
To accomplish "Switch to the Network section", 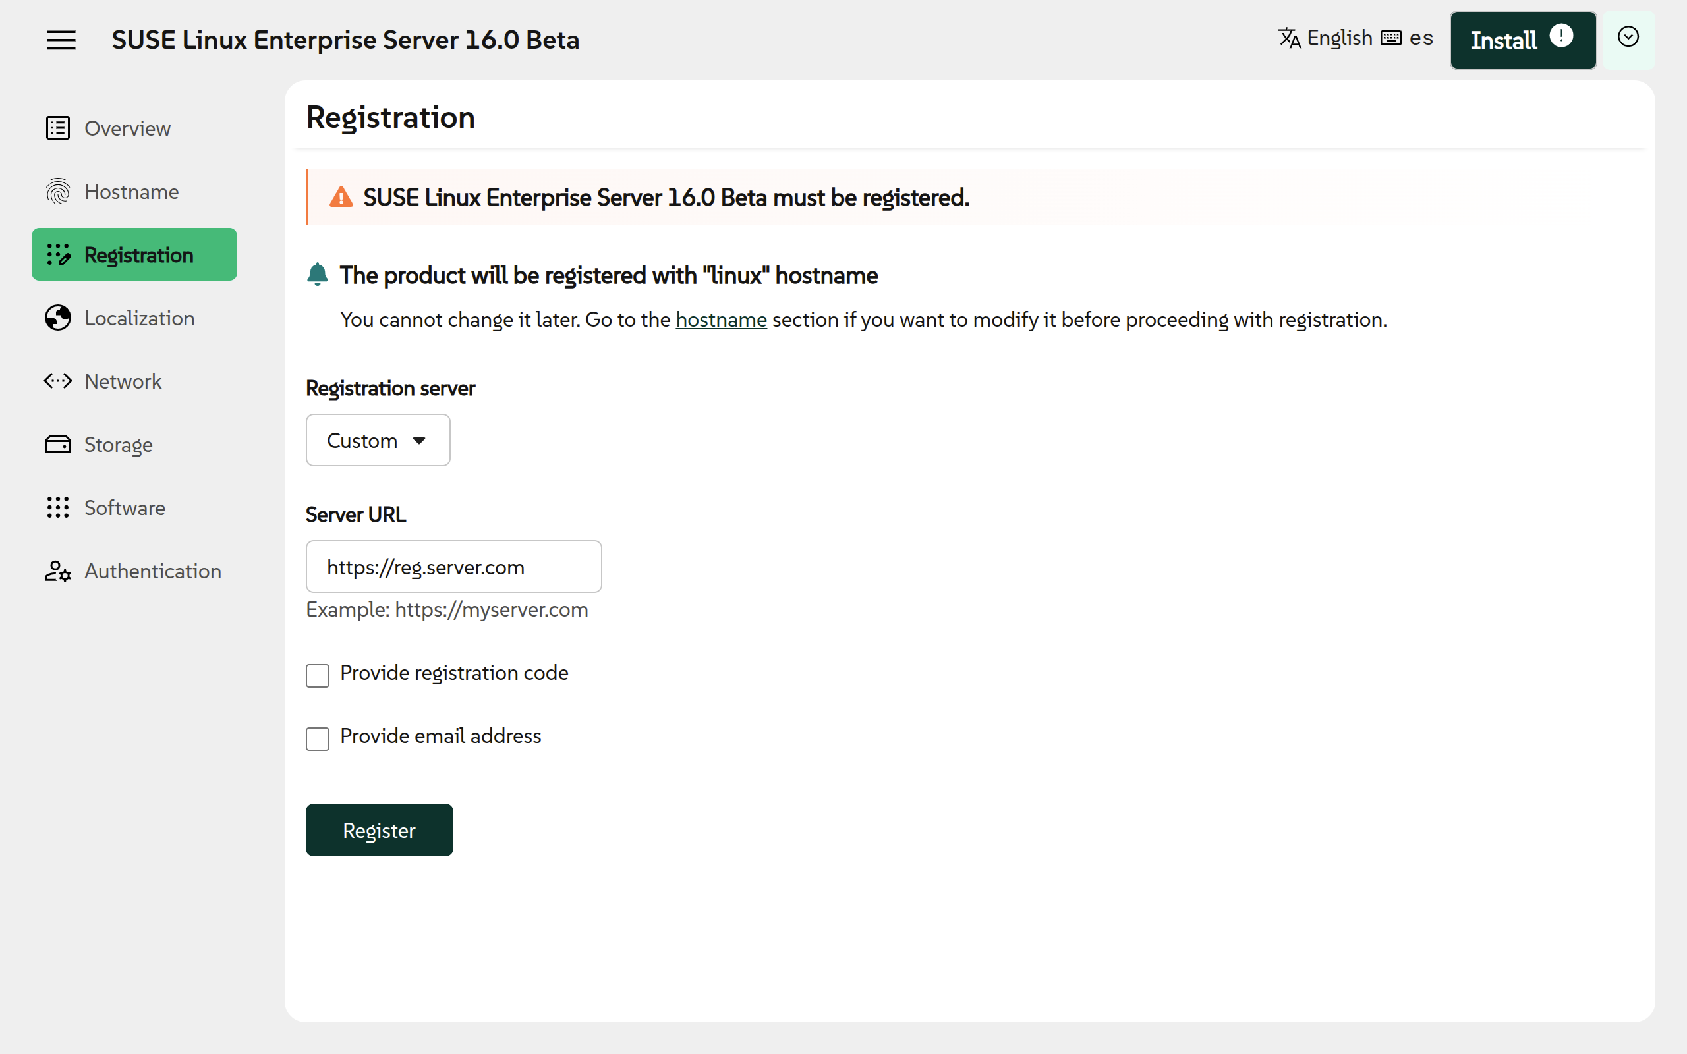I will coord(134,381).
